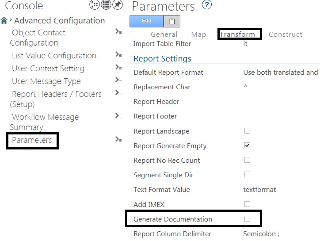Uncheck the Report Generate Empty checkbox
The height and width of the screenshot is (241, 320).
click(x=247, y=145)
